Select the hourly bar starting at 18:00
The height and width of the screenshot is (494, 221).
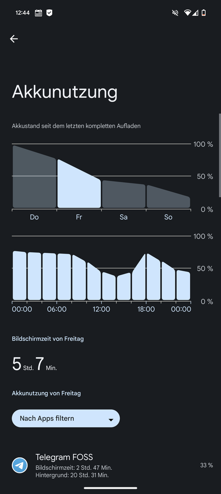pos(154,277)
